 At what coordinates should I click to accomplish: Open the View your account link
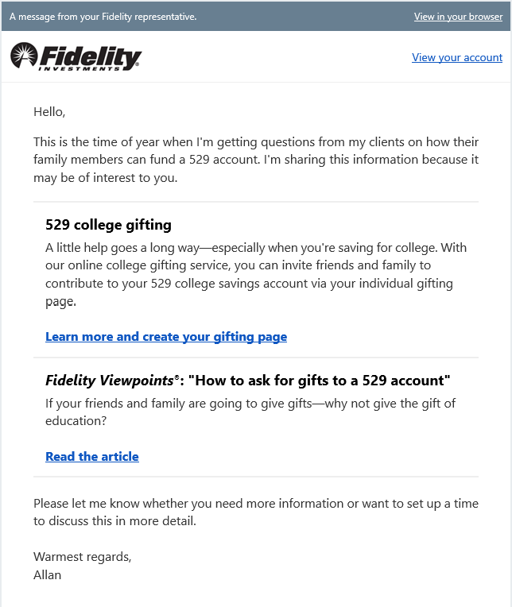[x=457, y=57]
